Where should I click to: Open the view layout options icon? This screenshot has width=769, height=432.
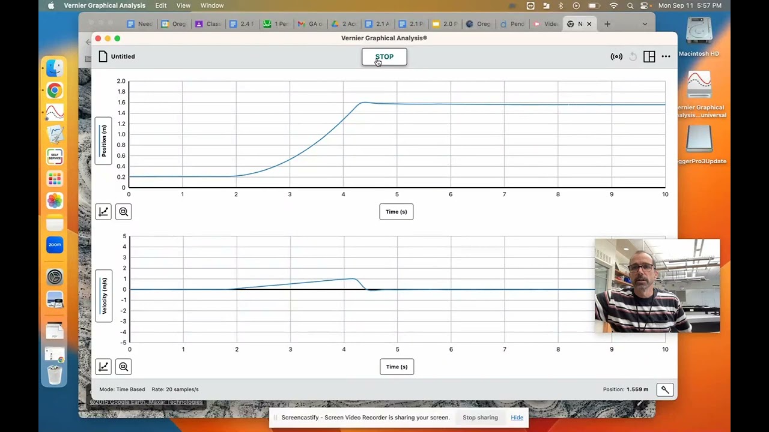(649, 56)
